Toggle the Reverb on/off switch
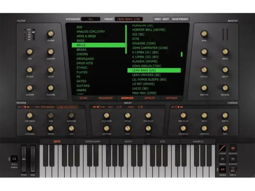 24,107
